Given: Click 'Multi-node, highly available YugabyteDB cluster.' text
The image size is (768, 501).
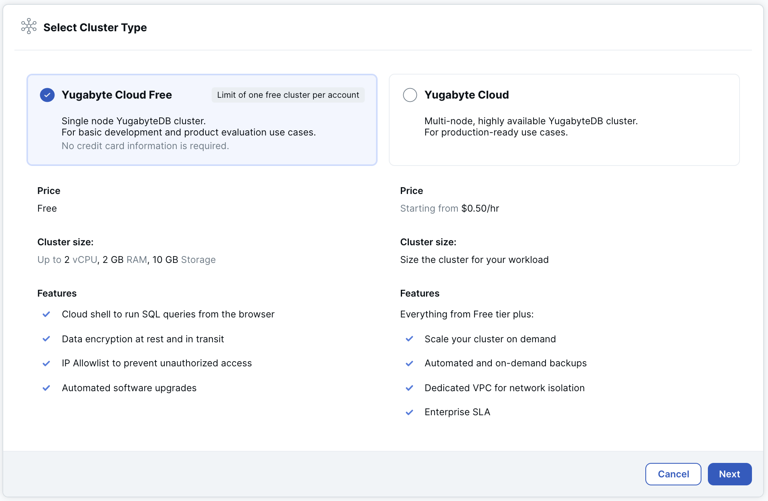Looking at the screenshot, I should pyautogui.click(x=531, y=121).
